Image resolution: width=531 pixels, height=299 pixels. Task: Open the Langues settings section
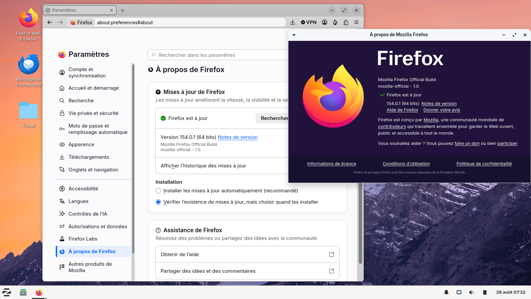(x=94, y=201)
